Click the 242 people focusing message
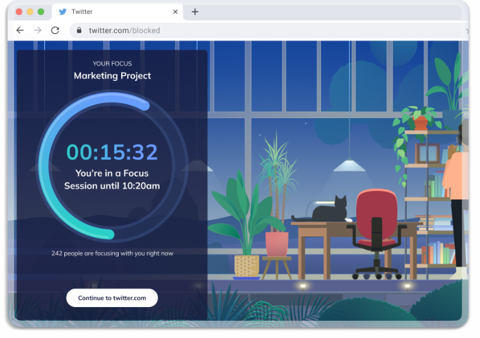The image size is (480, 338). [112, 253]
